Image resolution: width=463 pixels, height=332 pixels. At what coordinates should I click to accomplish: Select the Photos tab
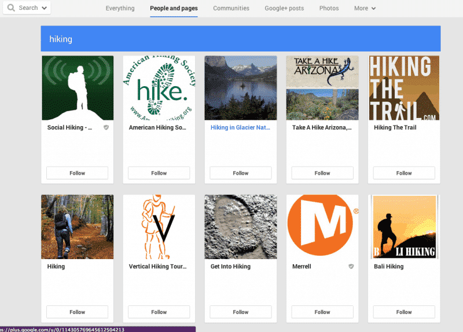(329, 9)
